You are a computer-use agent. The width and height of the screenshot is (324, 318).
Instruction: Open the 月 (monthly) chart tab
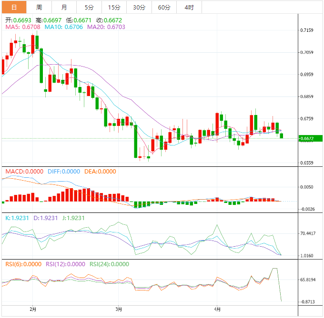point(64,7)
